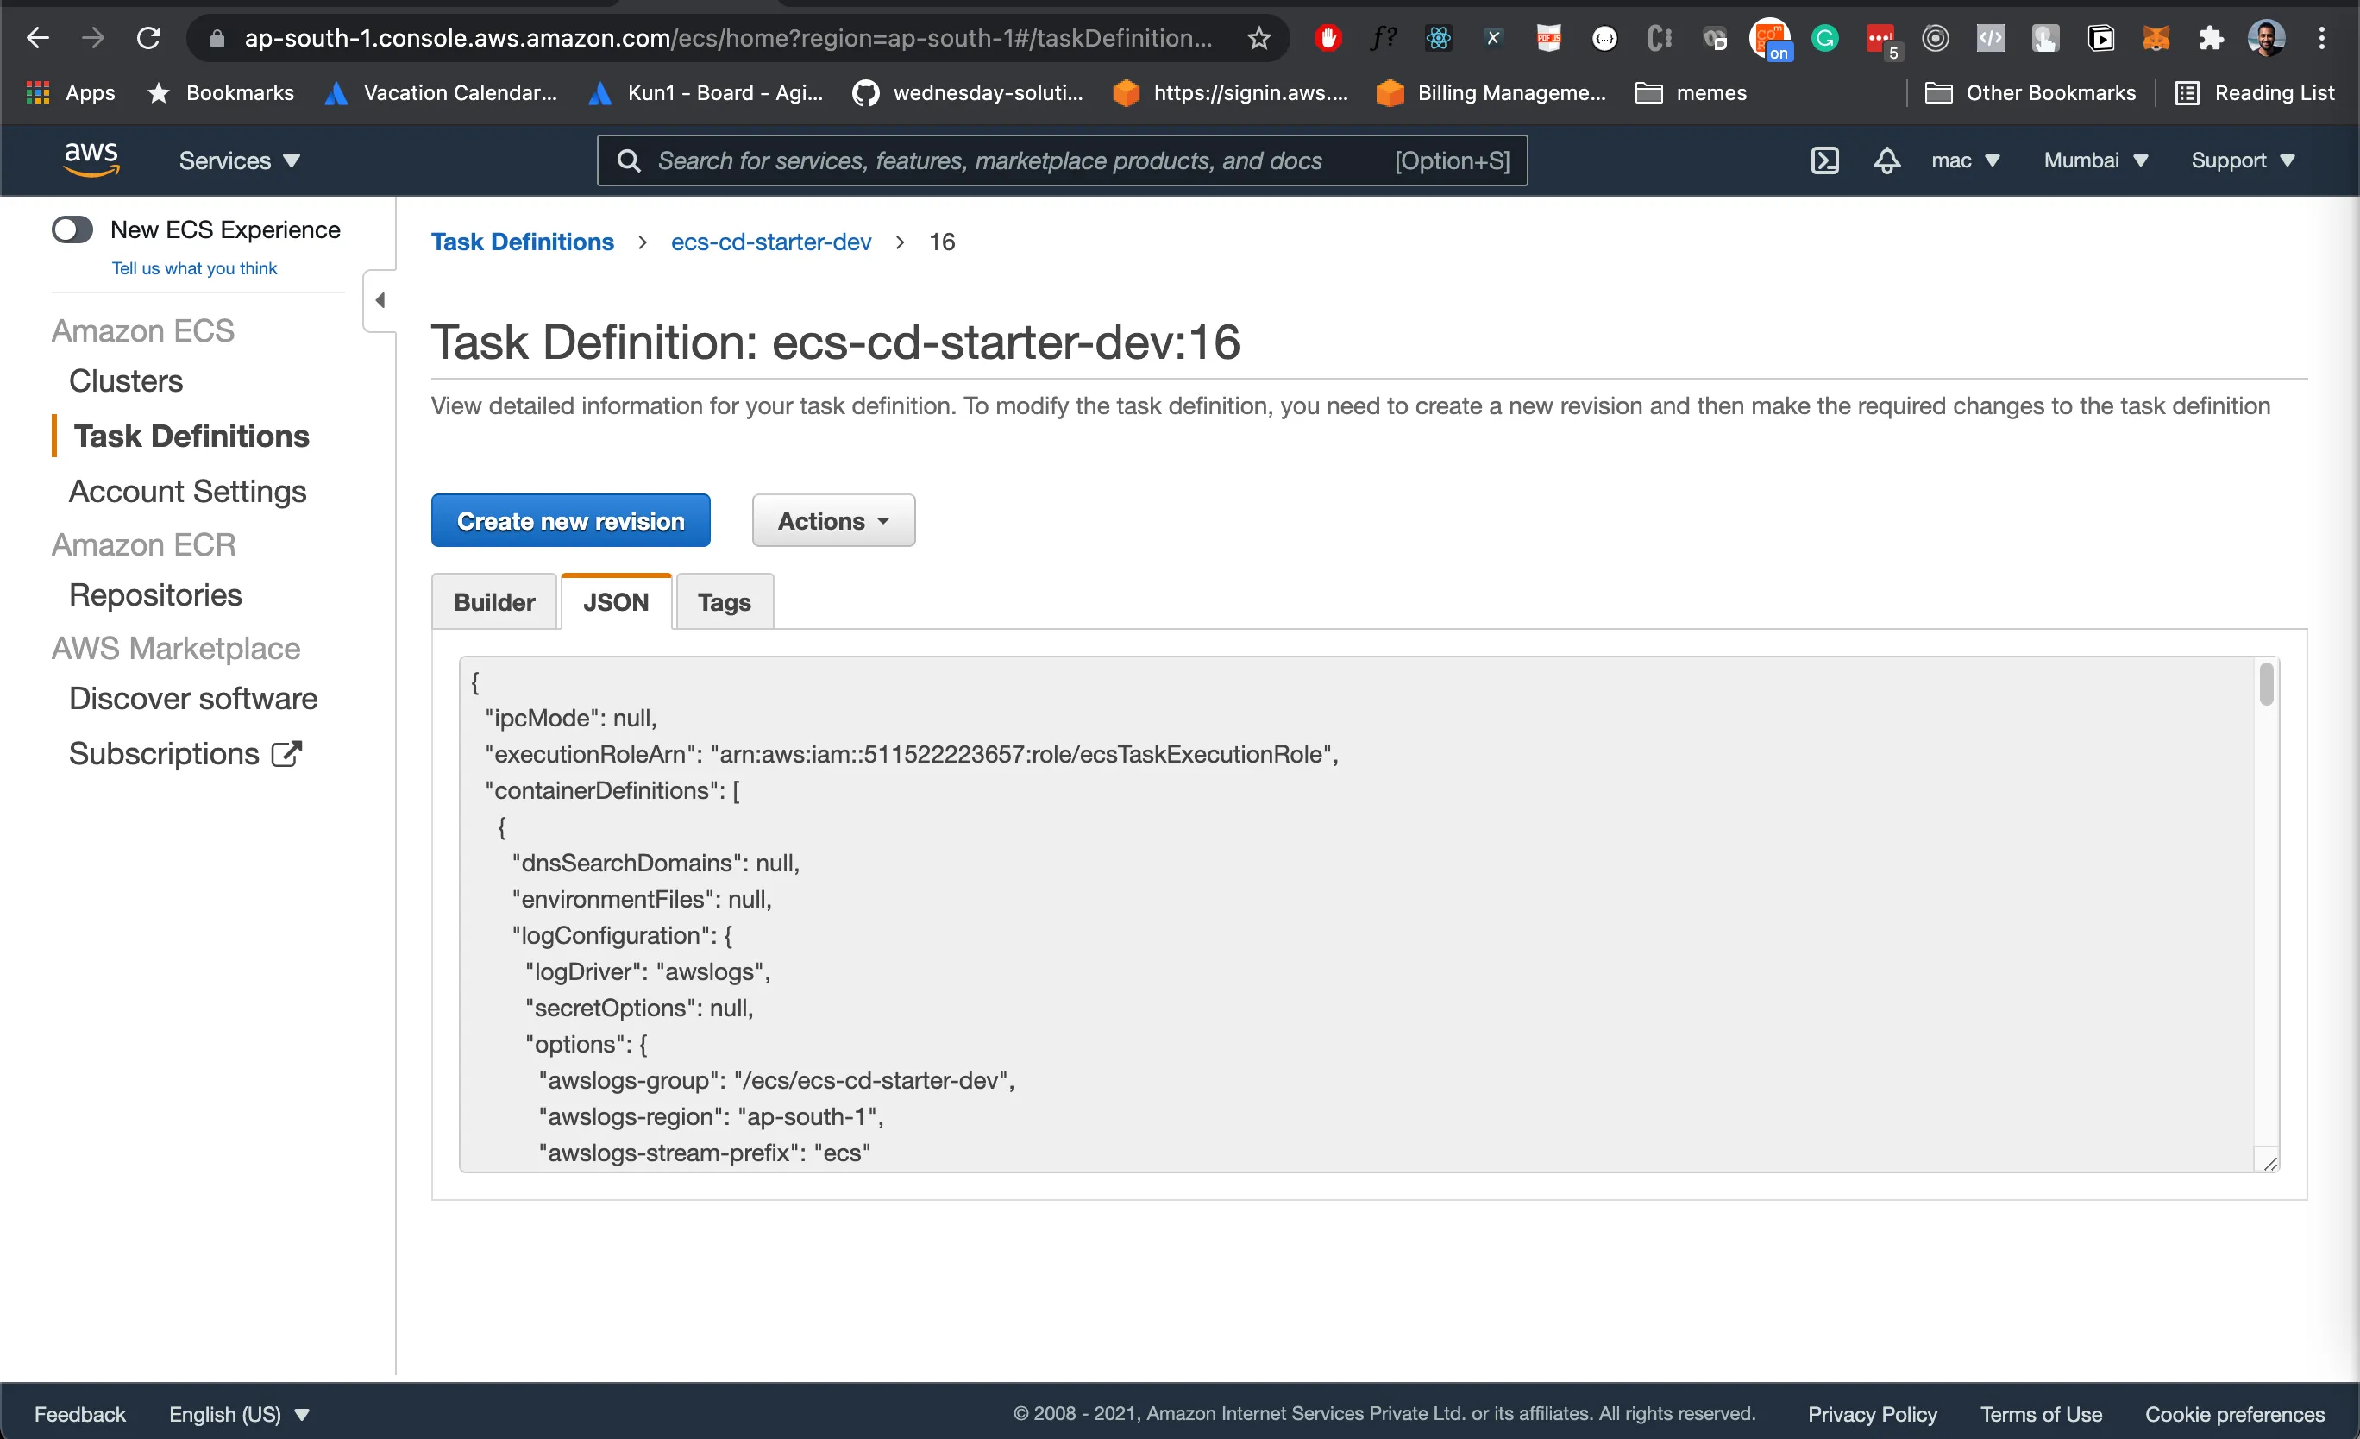Open the Privacy Policy link
The width and height of the screenshot is (2360, 1439).
point(1872,1414)
